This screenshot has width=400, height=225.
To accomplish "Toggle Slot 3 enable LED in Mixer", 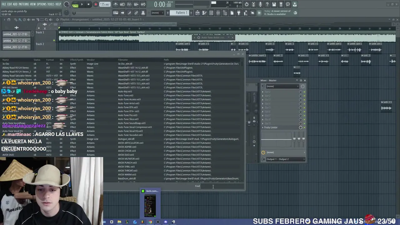I will [304, 100].
